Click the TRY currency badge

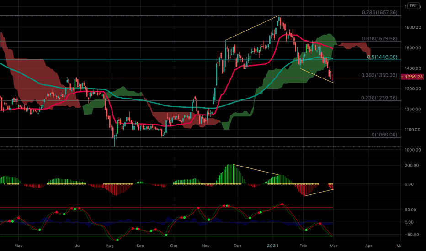tap(413, 5)
